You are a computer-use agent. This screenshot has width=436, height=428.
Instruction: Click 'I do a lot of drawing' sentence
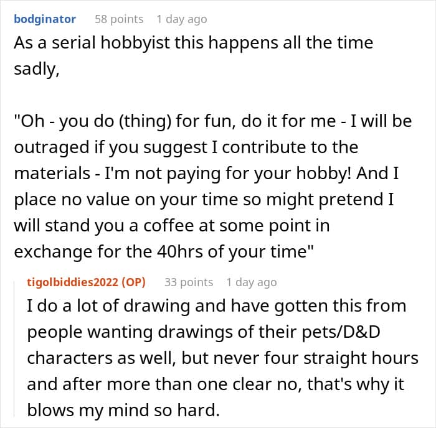point(109,306)
